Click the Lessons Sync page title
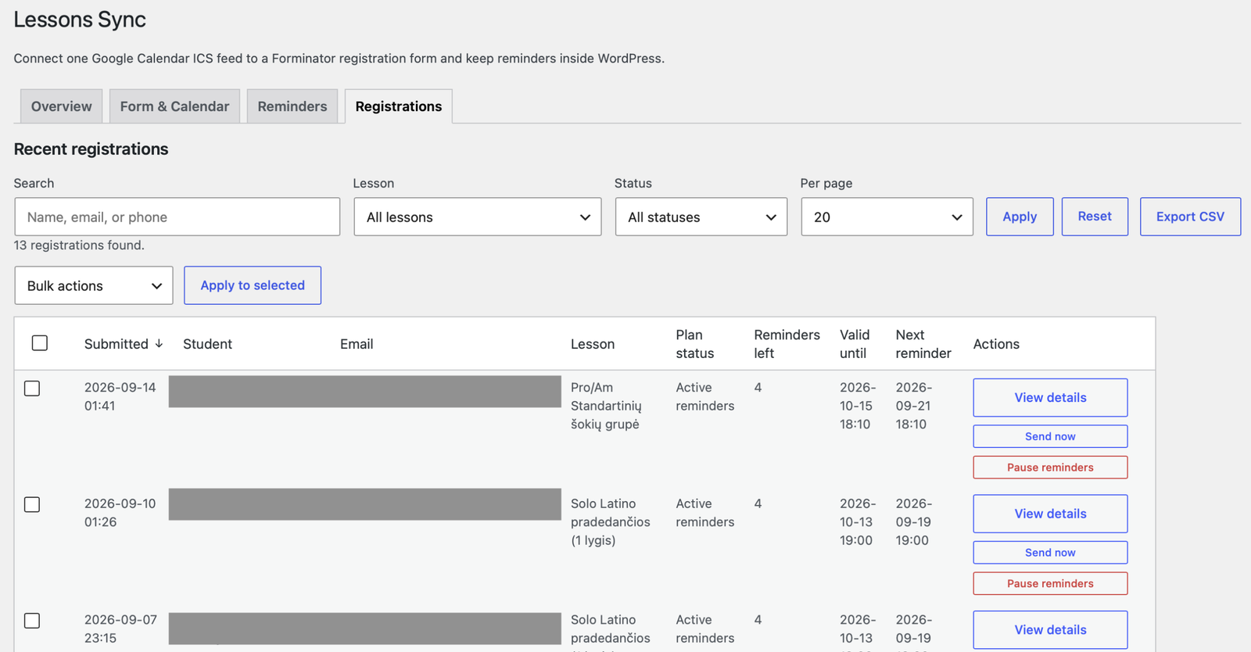The height and width of the screenshot is (652, 1251). [80, 20]
